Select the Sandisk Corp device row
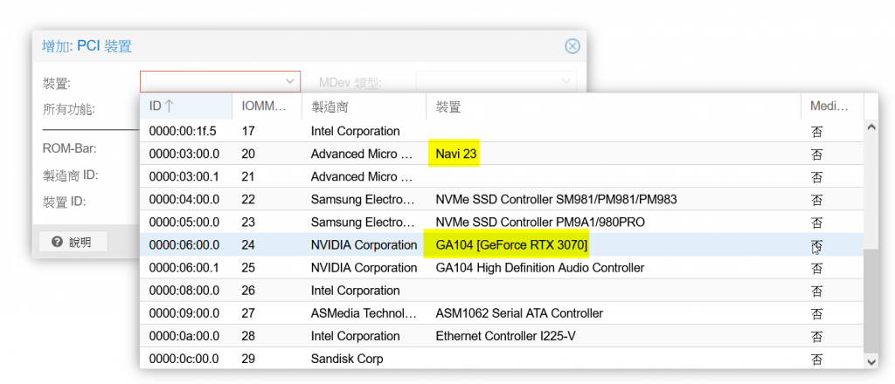The width and height of the screenshot is (895, 384). [x=502, y=359]
